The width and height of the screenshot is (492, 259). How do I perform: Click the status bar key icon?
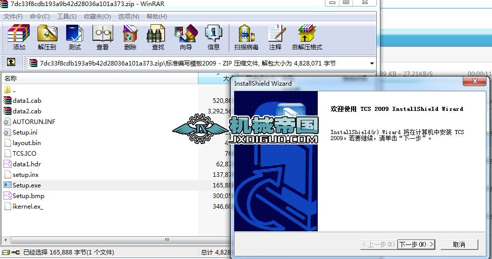(16, 252)
